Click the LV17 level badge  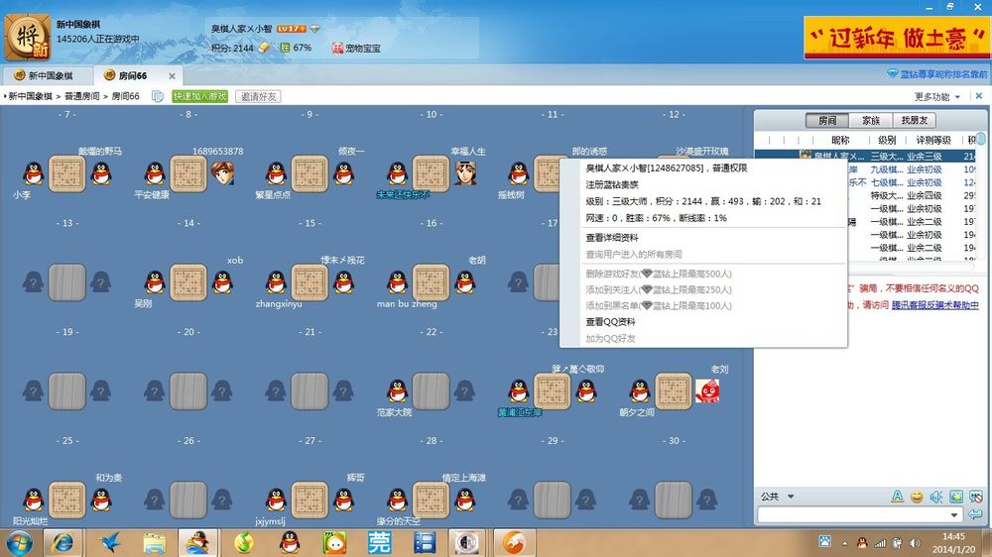coord(291,29)
